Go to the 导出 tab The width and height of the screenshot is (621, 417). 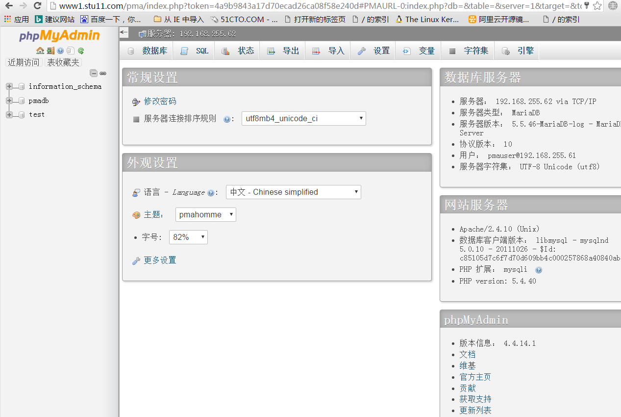(x=283, y=51)
